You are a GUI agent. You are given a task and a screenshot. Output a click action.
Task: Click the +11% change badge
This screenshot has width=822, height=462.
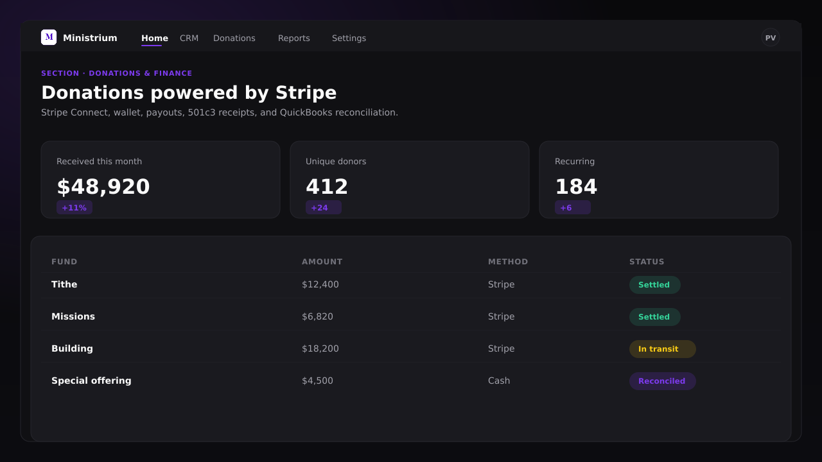coord(74,207)
